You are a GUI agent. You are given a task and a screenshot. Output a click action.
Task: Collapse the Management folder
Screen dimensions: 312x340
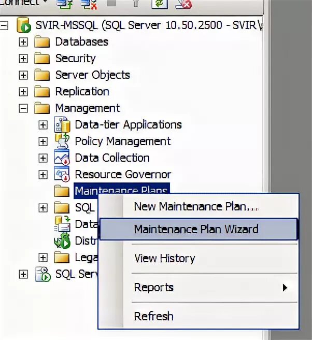point(23,108)
